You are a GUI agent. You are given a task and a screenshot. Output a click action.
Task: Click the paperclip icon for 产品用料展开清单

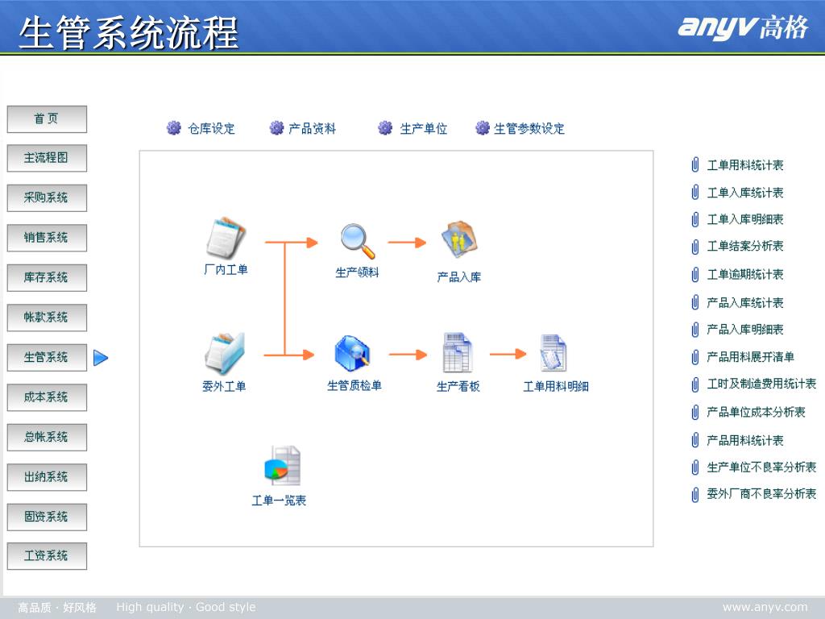point(695,357)
